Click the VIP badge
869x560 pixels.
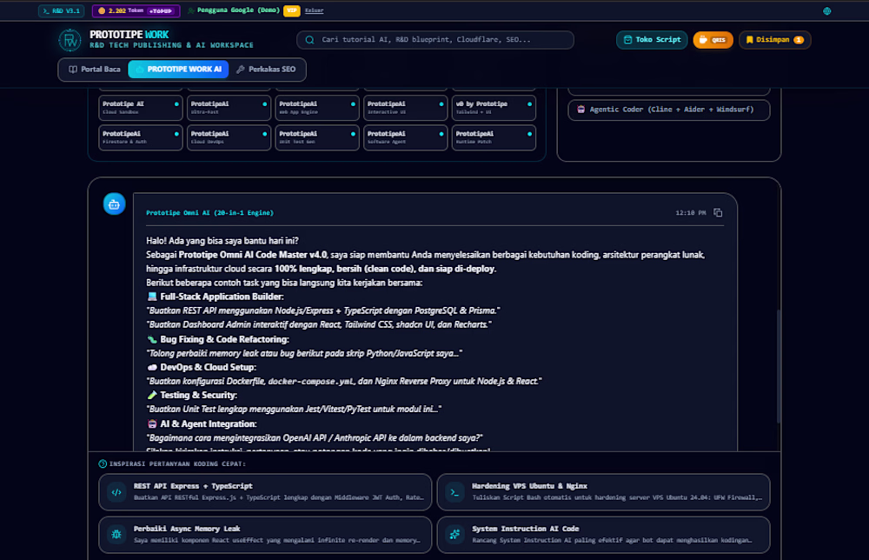291,10
